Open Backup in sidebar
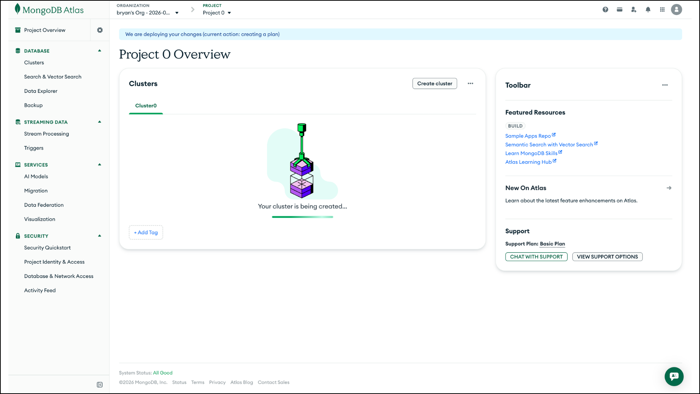The height and width of the screenshot is (394, 700). pos(33,105)
